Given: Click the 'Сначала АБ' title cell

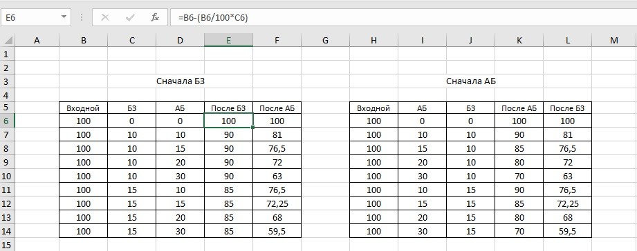Looking at the screenshot, I should pyautogui.click(x=471, y=81).
